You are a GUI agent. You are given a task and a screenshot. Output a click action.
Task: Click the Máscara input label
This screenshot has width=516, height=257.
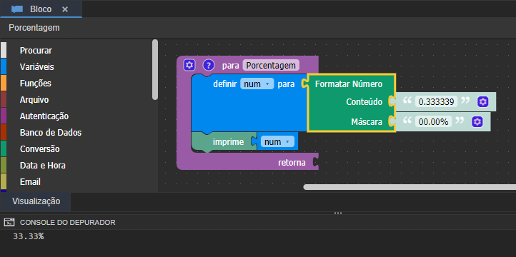click(x=367, y=122)
